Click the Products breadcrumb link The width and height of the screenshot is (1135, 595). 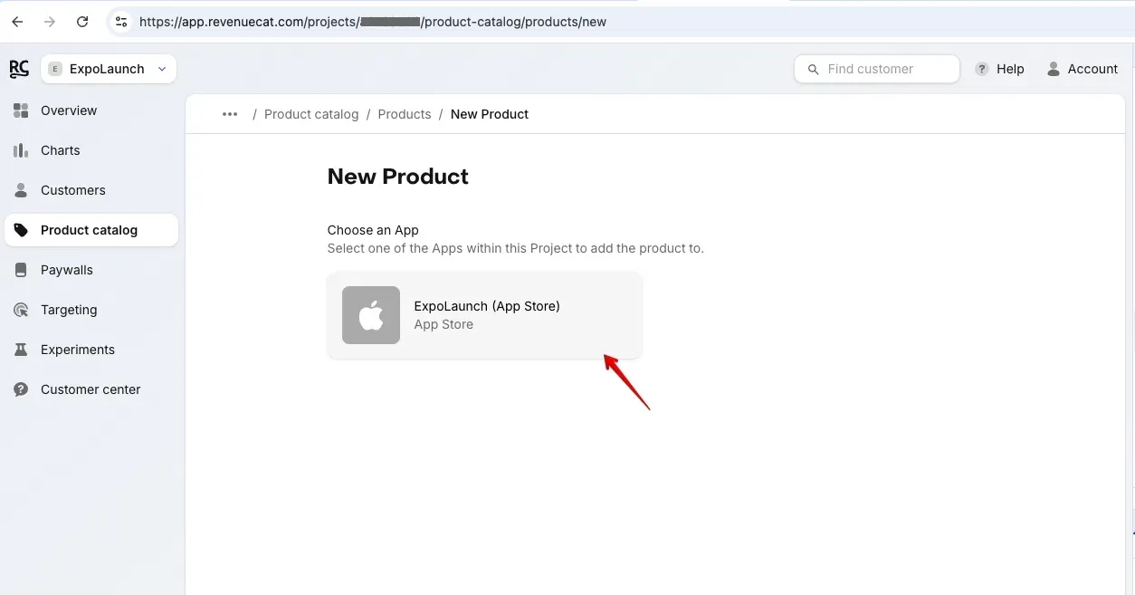click(x=405, y=114)
